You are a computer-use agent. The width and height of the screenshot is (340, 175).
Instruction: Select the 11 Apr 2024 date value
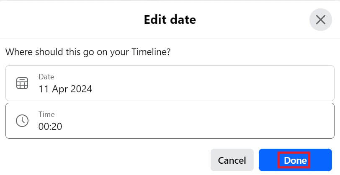pyautogui.click(x=65, y=89)
